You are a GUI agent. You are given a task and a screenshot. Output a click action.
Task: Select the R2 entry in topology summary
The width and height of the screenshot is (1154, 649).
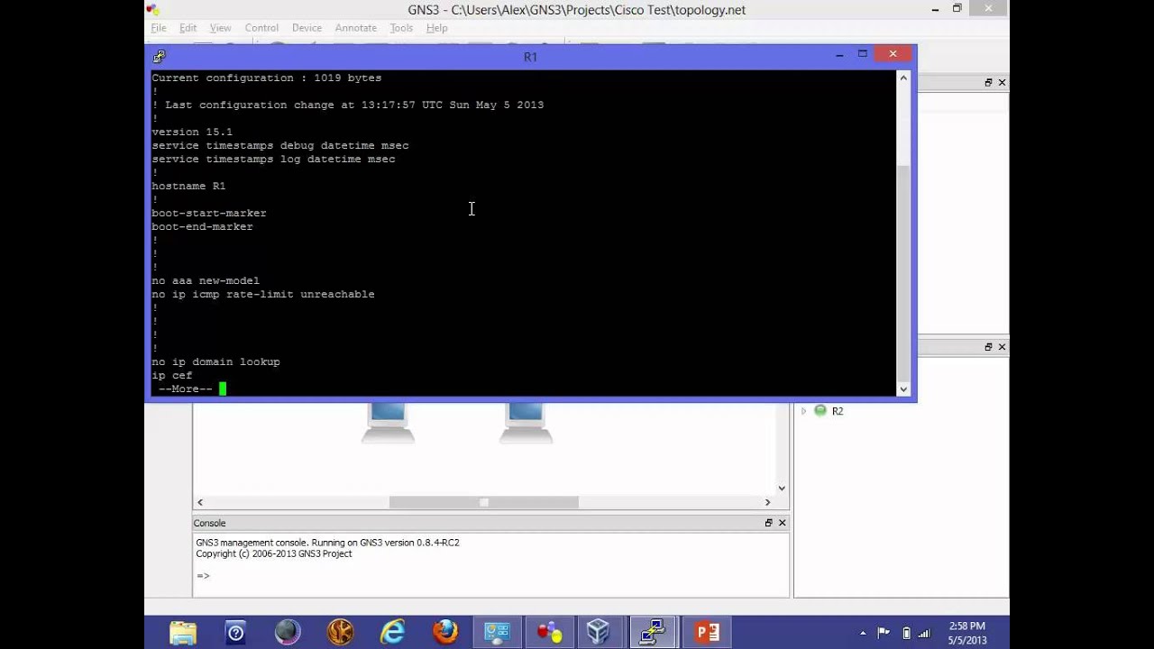point(838,411)
